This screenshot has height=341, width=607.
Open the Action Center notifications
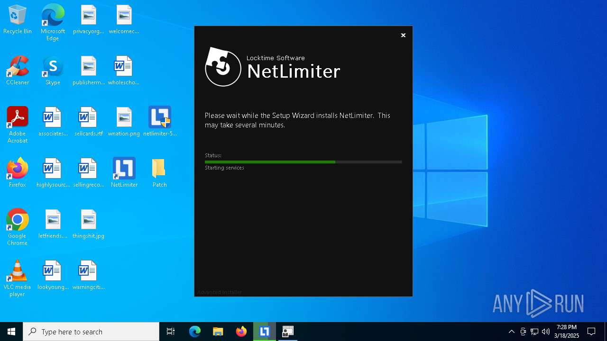pos(591,332)
